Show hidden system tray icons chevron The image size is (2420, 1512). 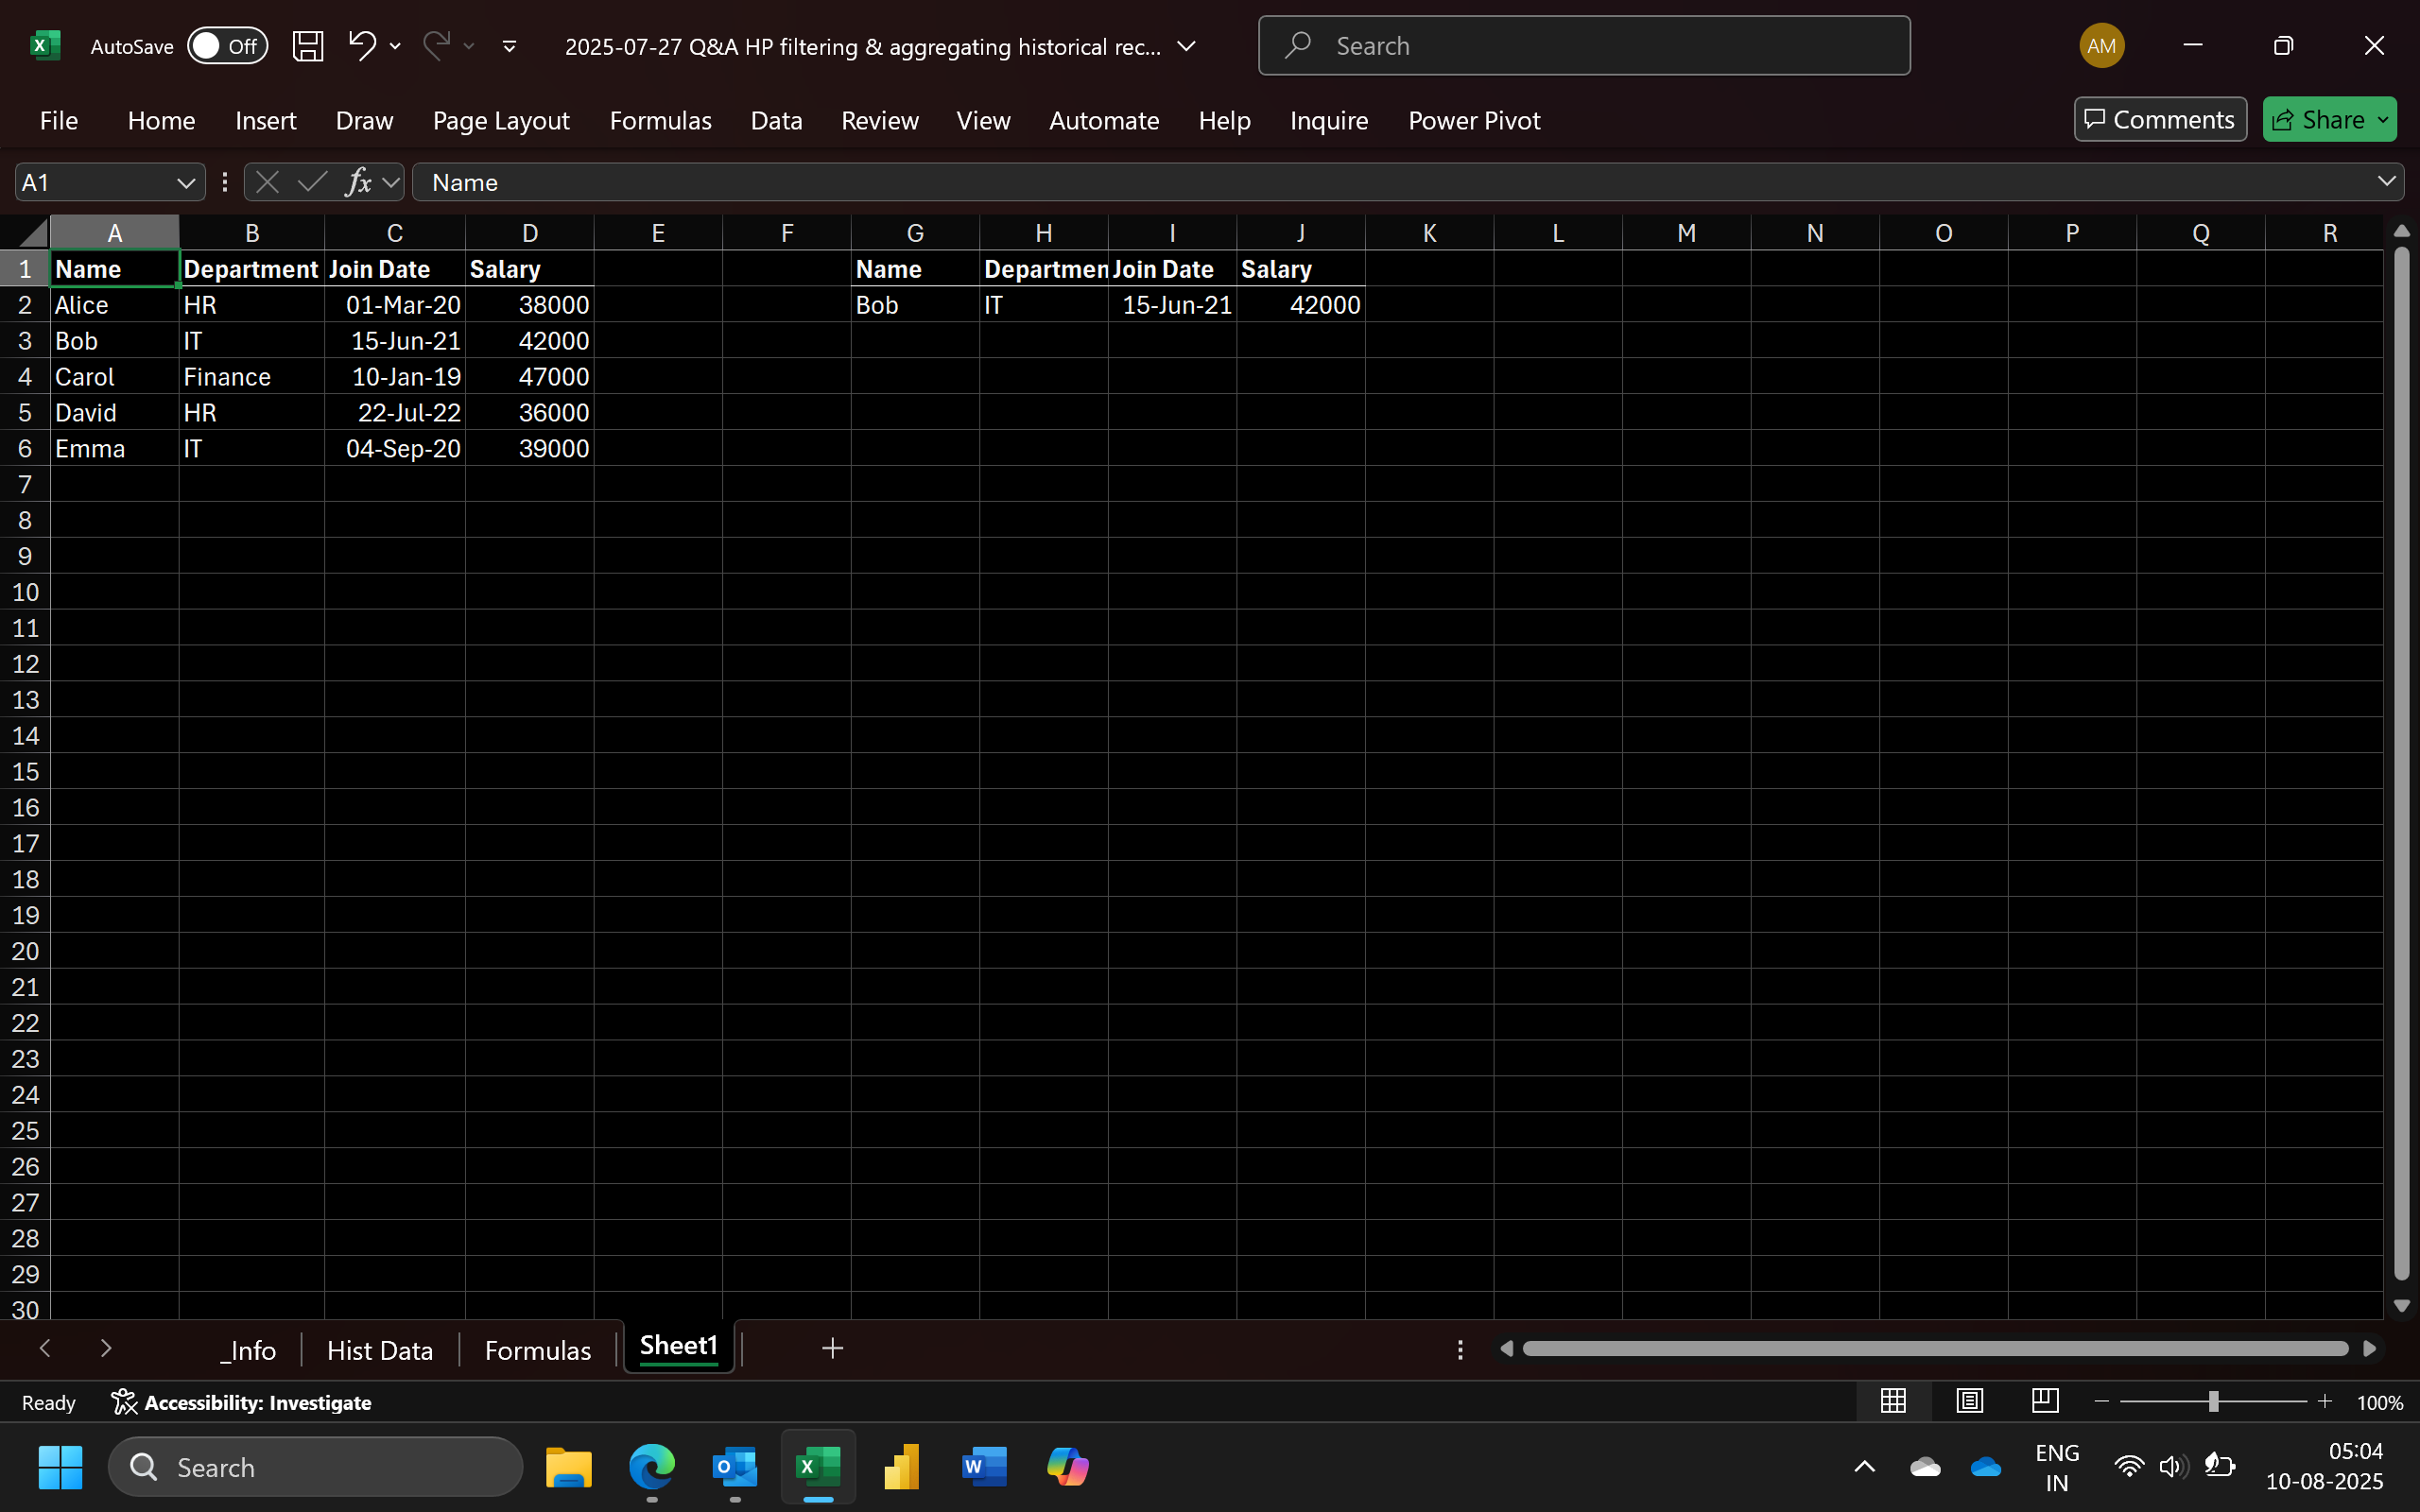click(x=1864, y=1467)
